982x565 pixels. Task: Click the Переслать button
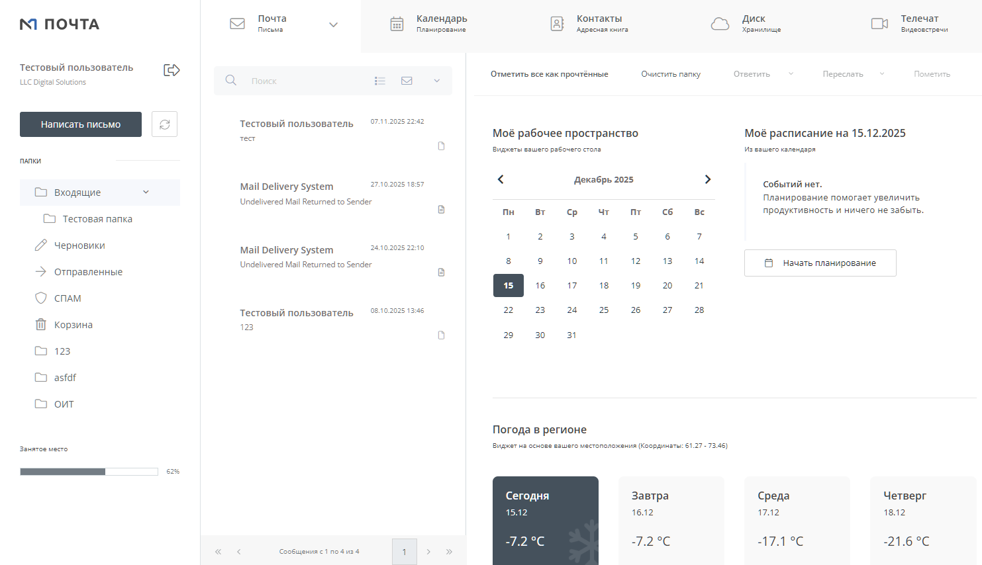pyautogui.click(x=843, y=74)
